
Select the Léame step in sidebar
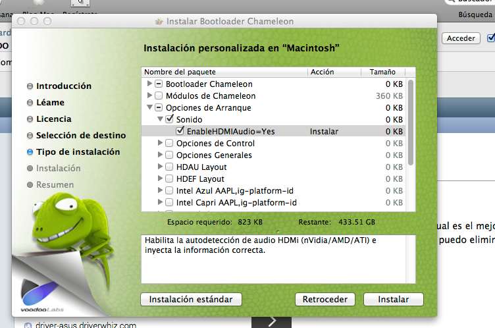46,102
